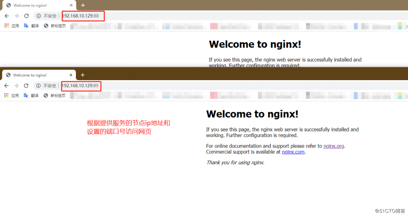Go forward in the port 88 window
Image resolution: width=408 pixels, height=216 pixels.
point(16,16)
